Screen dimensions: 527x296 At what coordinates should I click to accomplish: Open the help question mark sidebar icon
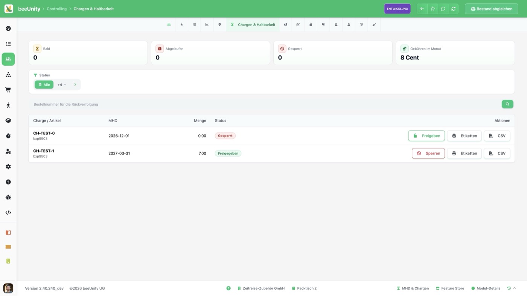[x=8, y=182]
